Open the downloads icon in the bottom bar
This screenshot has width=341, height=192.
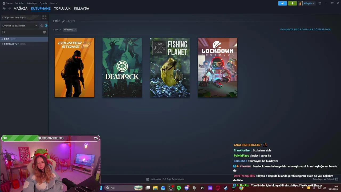tap(148, 179)
